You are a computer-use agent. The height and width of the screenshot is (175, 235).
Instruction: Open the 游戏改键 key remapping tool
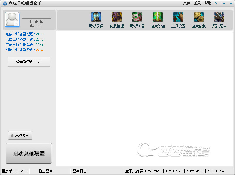pos(158,20)
